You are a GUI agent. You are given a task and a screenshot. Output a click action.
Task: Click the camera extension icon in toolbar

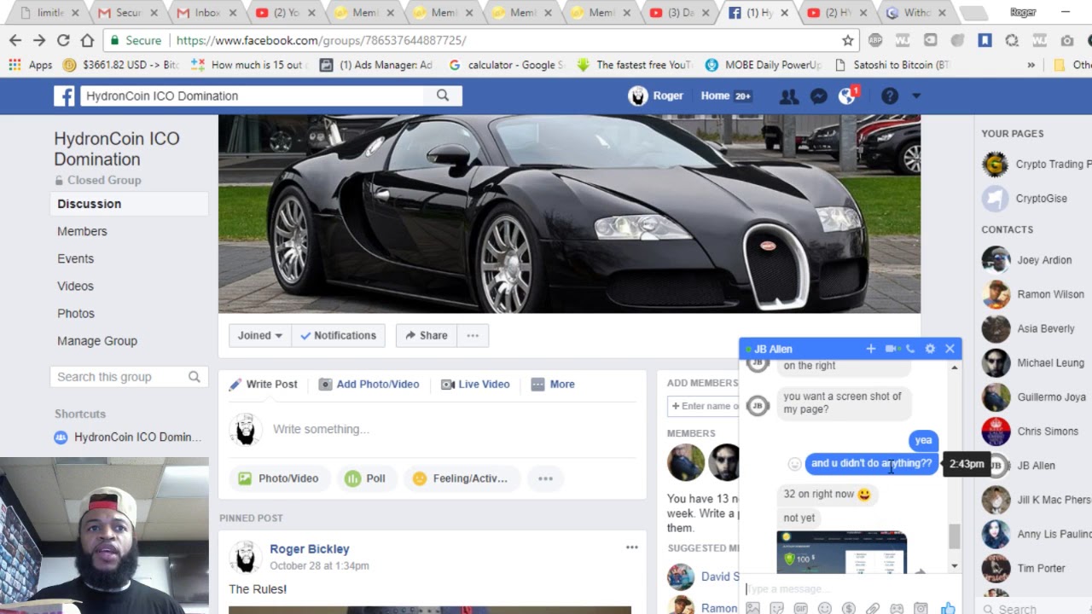[x=1067, y=40]
